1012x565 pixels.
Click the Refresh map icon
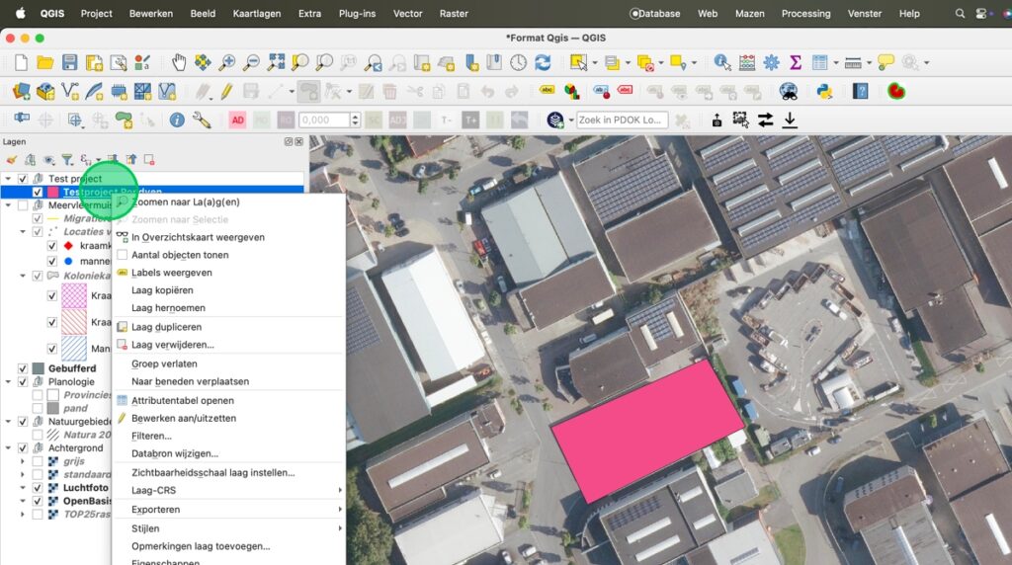(543, 62)
